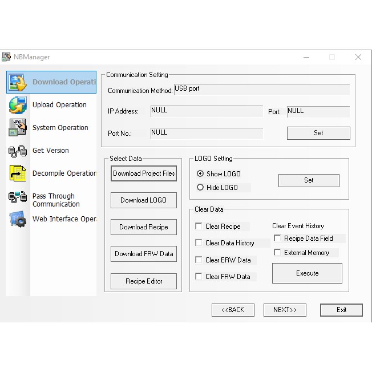Open the Recipe Editor
The height and width of the screenshot is (372, 372).
point(144,281)
